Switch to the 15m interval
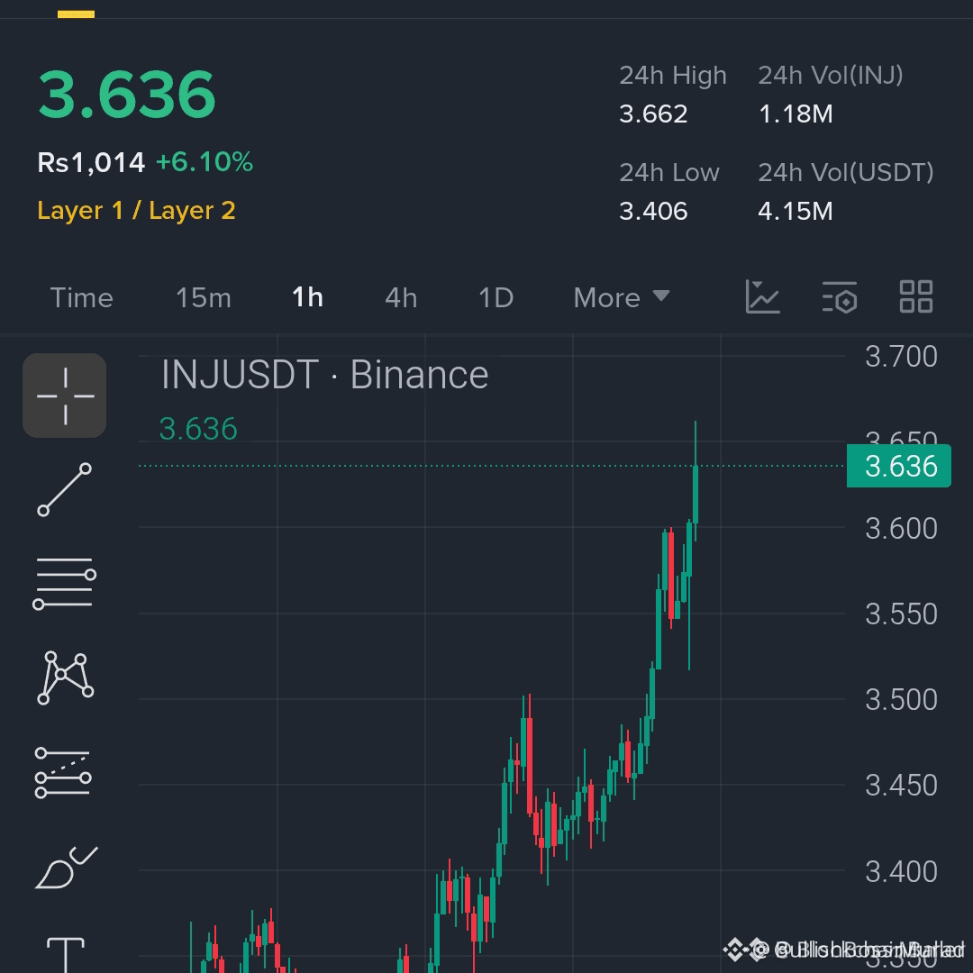This screenshot has width=973, height=973. 204,297
